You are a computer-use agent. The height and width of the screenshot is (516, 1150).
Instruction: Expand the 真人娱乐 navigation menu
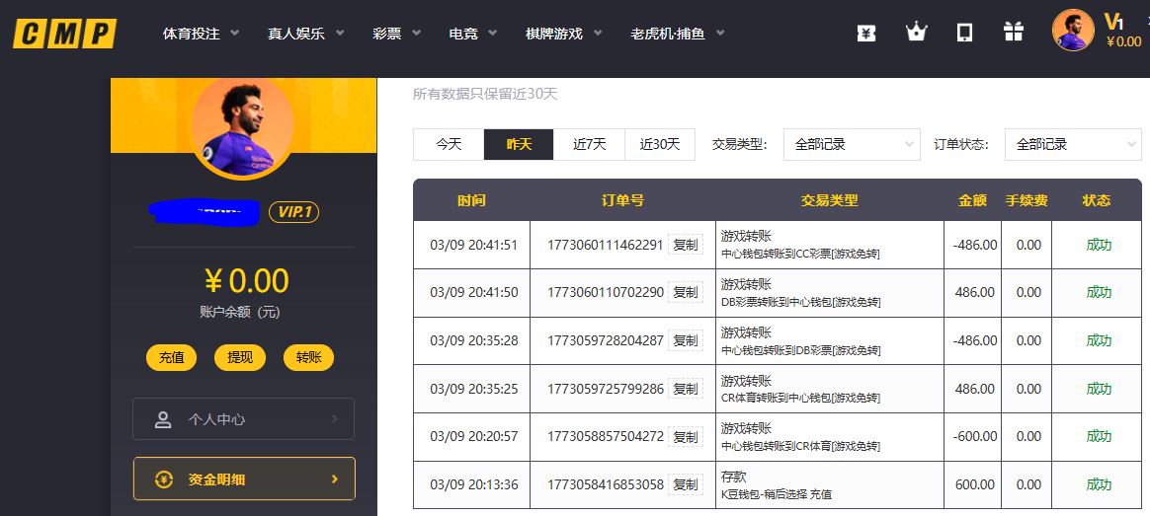point(305,34)
